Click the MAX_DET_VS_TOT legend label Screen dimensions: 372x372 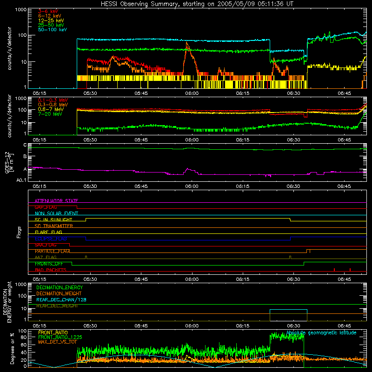58,342
